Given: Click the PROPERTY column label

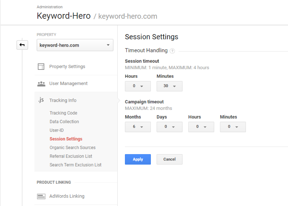Looking at the screenshot, I should click(46, 35).
